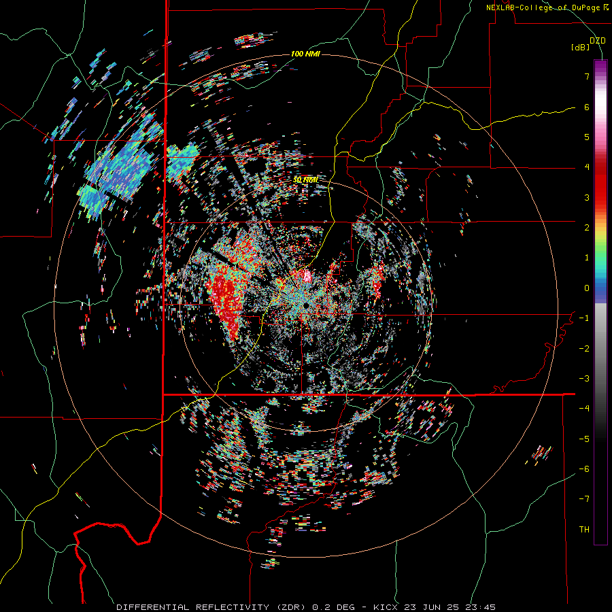Screen dimensions: 612x612
Task: Click the 3 value on the color scale
Action: click(587, 197)
